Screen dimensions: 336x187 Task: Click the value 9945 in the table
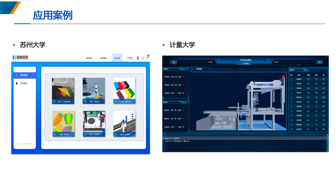click(x=323, y=97)
